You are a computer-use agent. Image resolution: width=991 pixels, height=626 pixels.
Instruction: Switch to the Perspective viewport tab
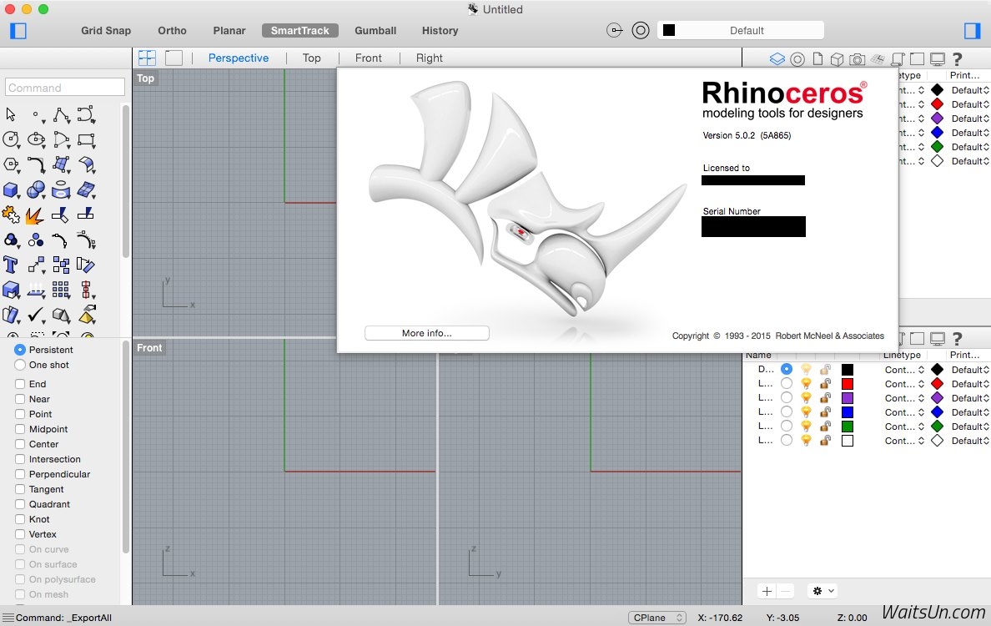(239, 58)
